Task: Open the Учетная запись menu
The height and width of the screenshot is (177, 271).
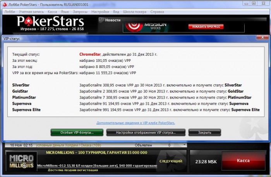Action: coord(31,12)
